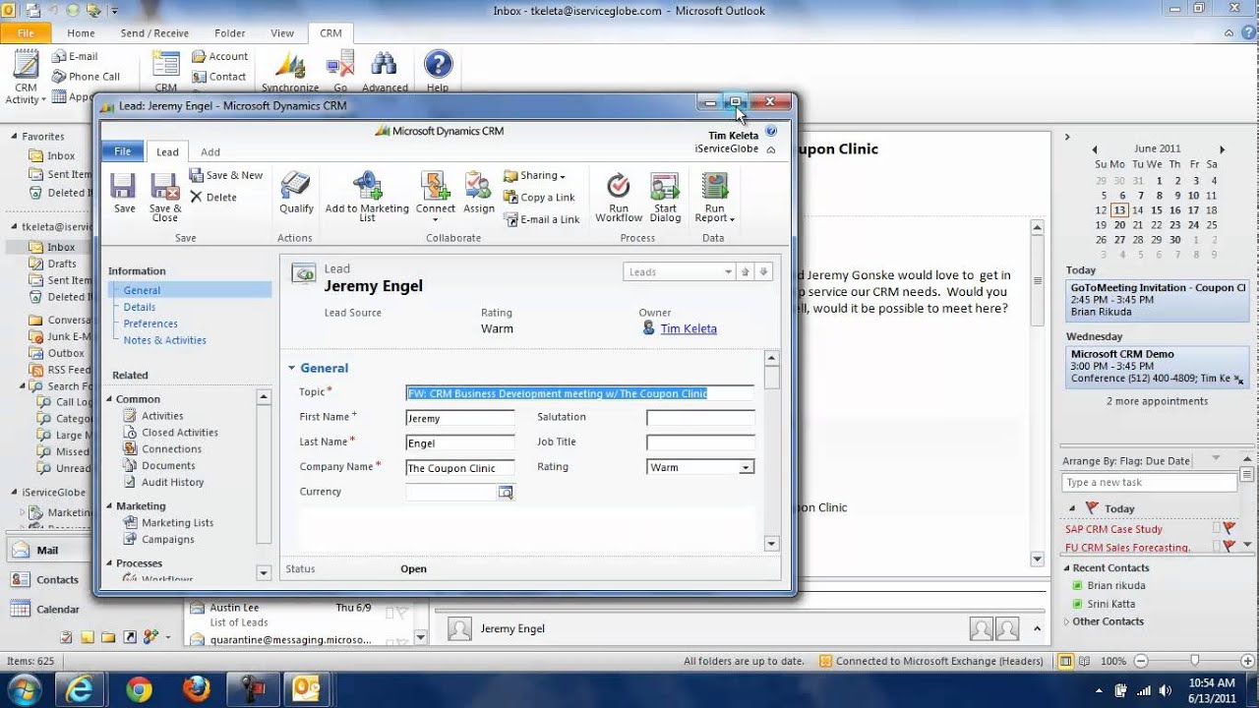Open Closed Activities related item
This screenshot has height=708, width=1259.
(179, 433)
